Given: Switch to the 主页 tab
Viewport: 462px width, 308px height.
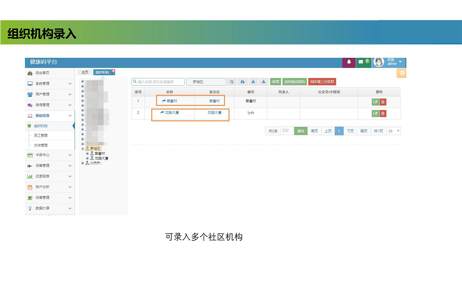Looking at the screenshot, I should [85, 72].
